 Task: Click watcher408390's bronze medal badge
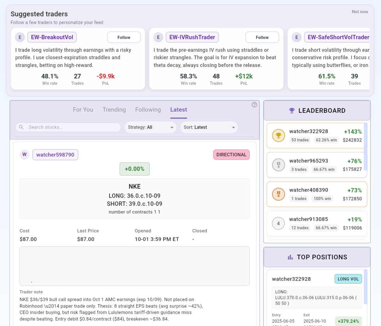click(278, 194)
